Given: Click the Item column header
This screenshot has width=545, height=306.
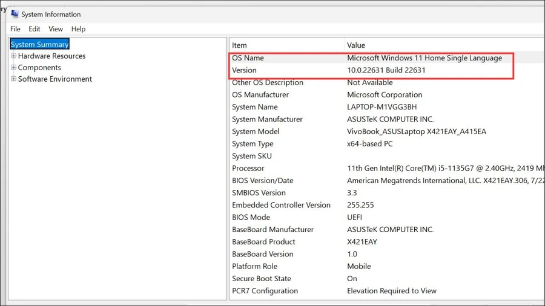Looking at the screenshot, I should pyautogui.click(x=239, y=45).
